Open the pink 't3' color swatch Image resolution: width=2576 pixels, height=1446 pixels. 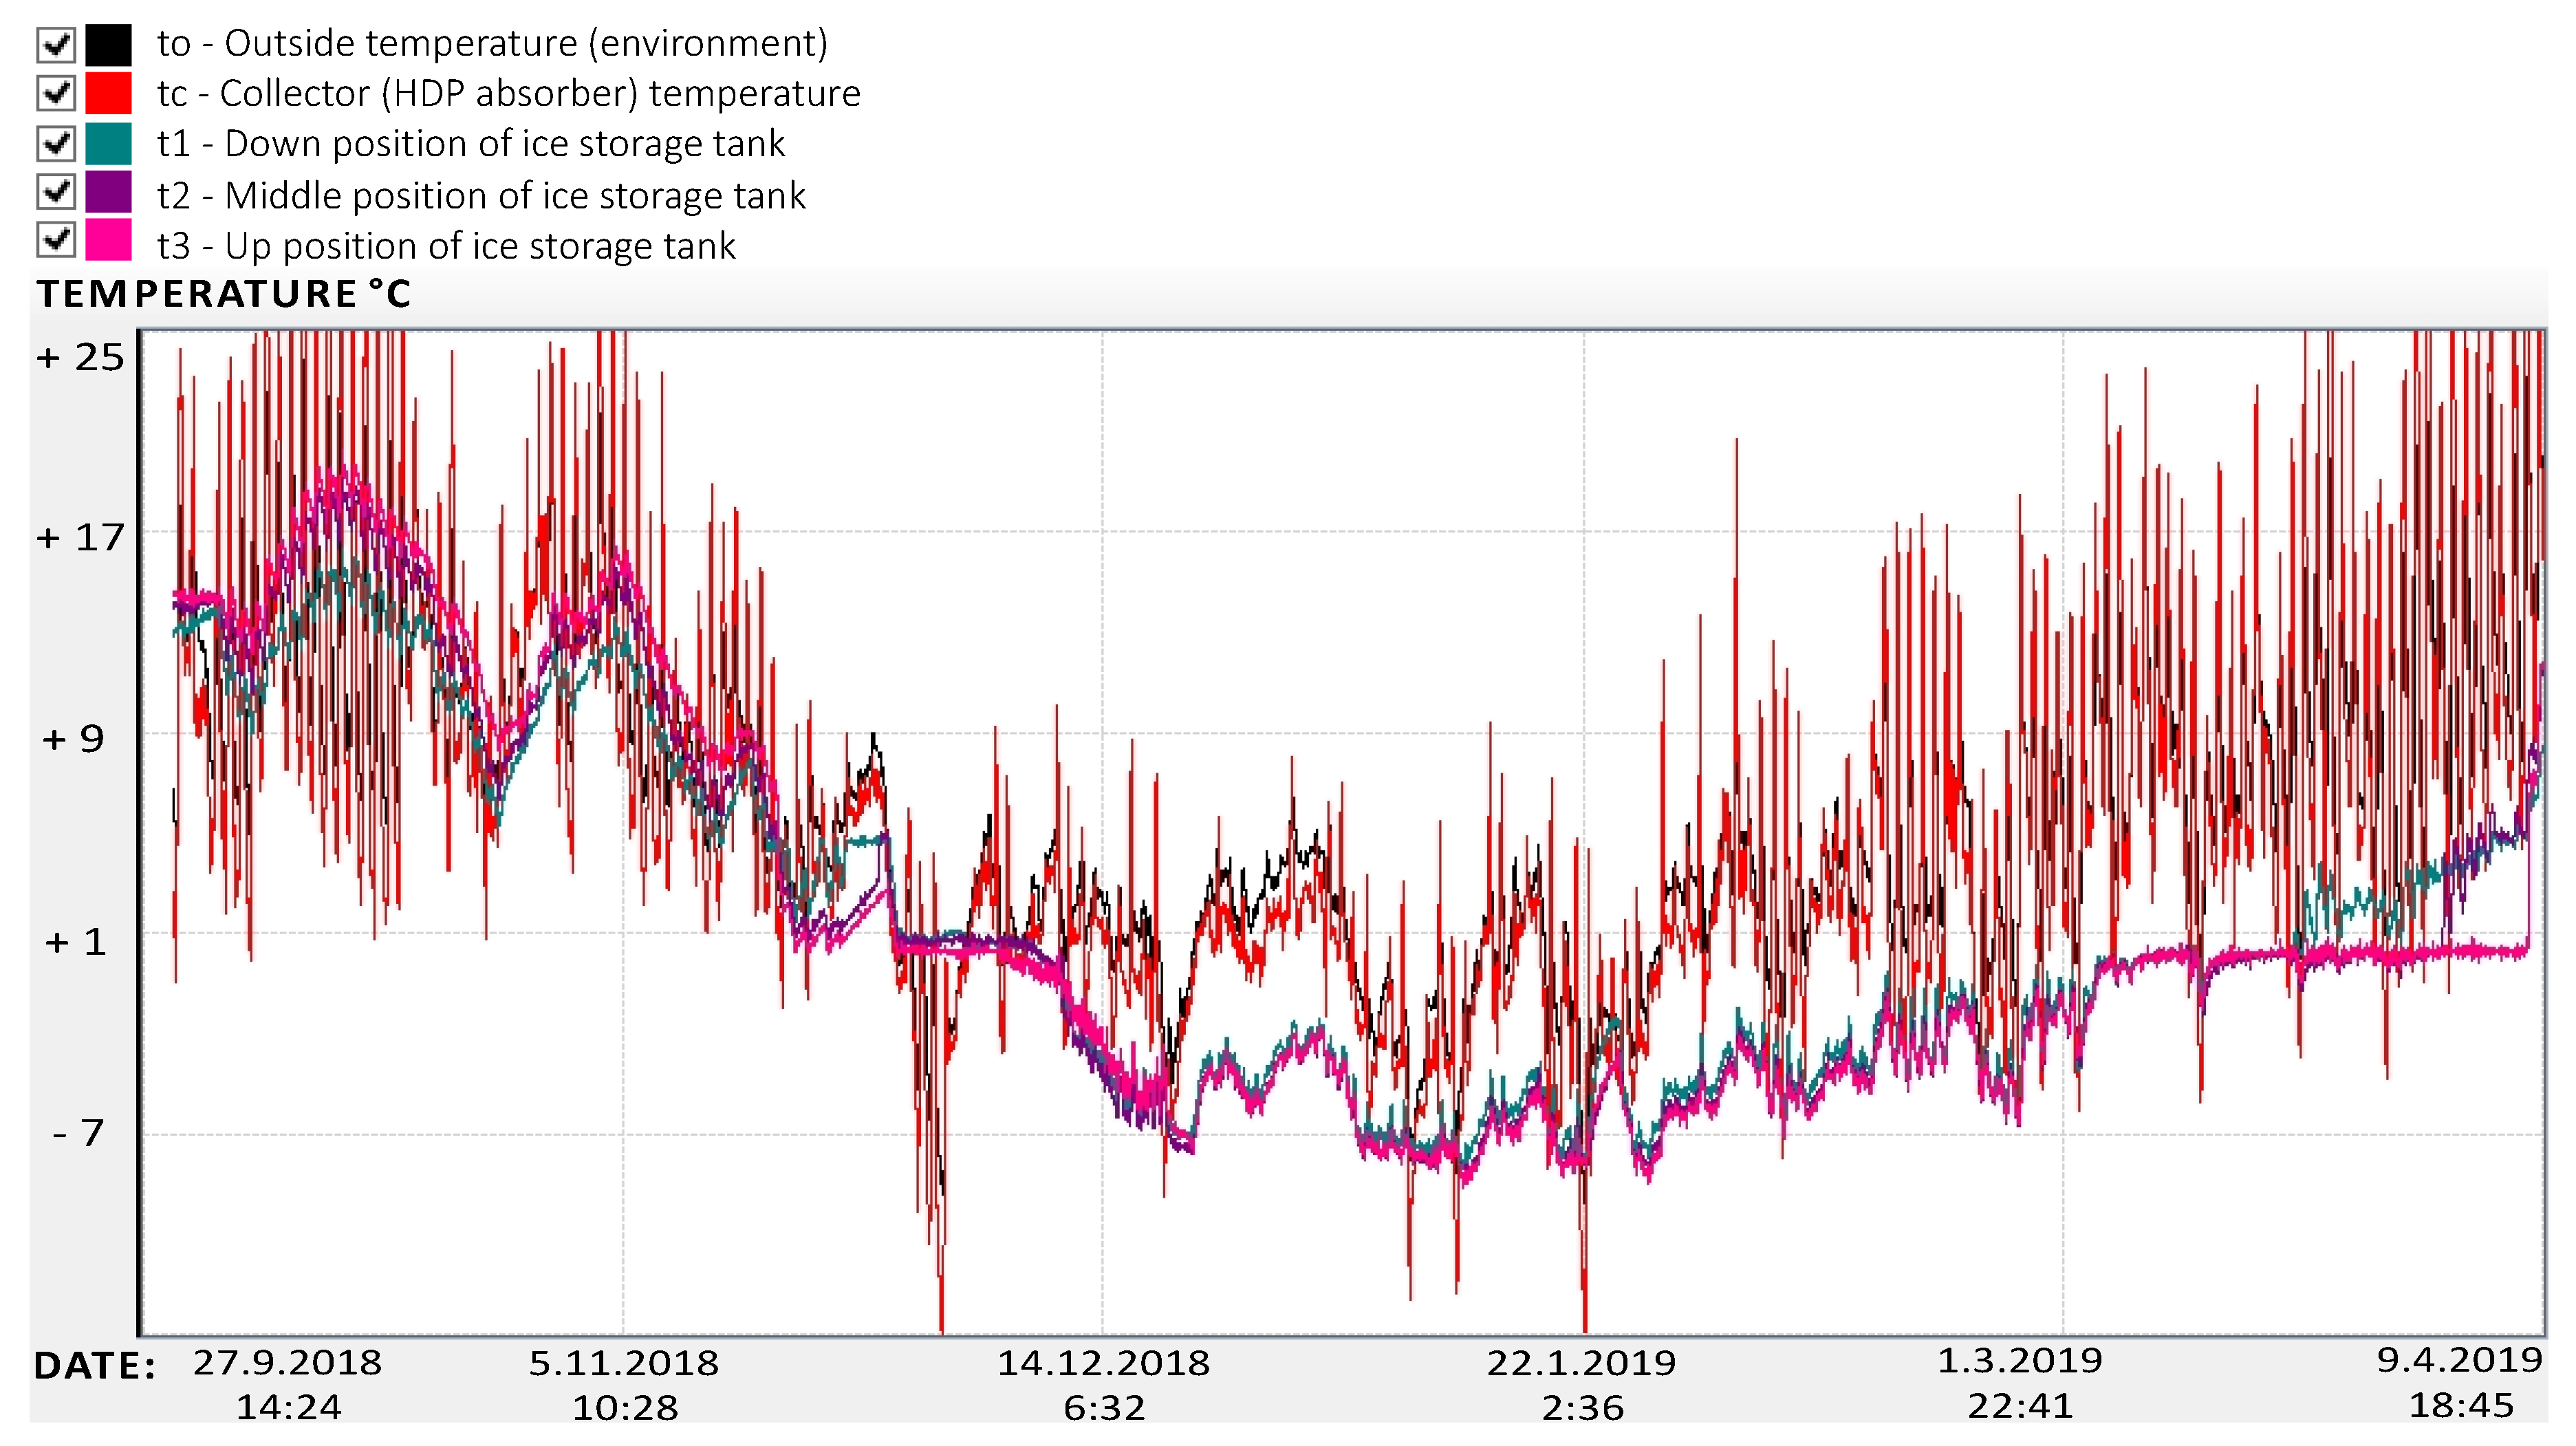(x=108, y=240)
